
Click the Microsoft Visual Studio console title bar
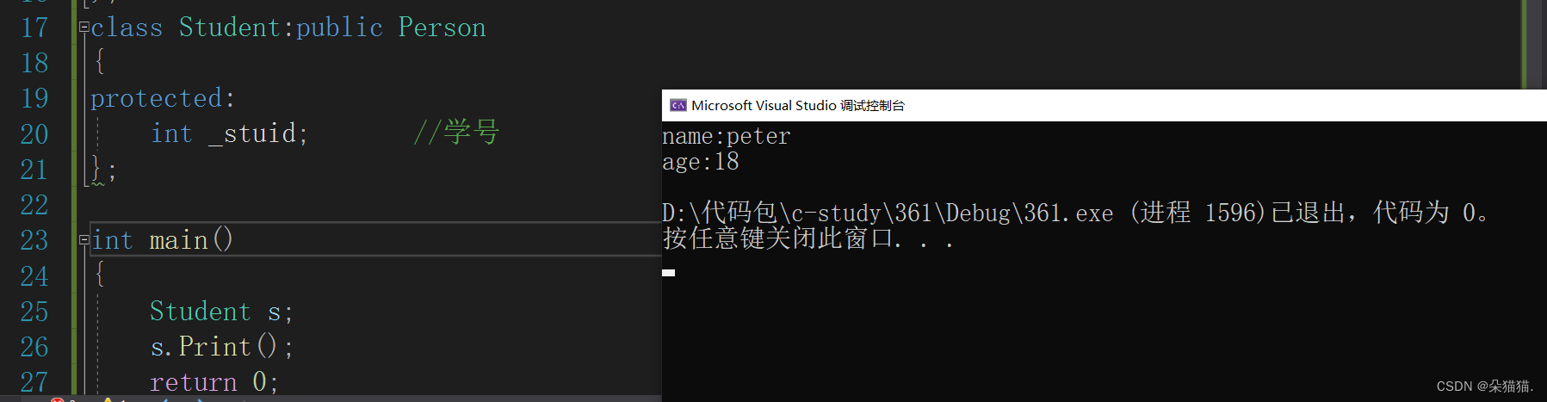click(1033, 105)
